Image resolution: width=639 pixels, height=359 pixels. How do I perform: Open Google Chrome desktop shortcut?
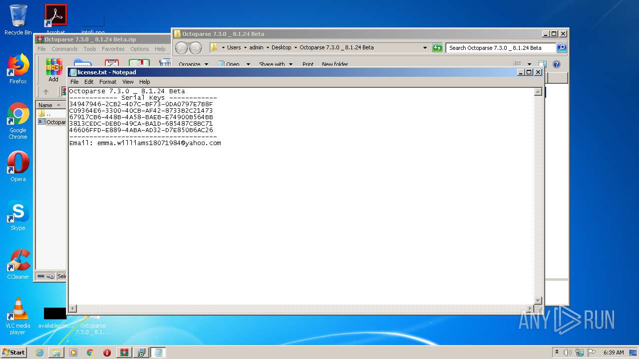[x=18, y=121]
